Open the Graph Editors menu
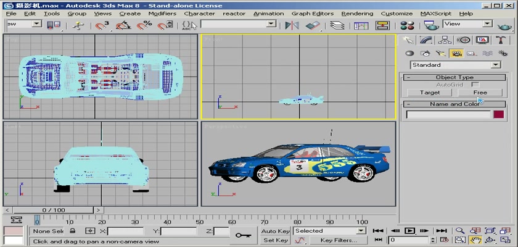Image resolution: width=518 pixels, height=247 pixels. (x=312, y=14)
